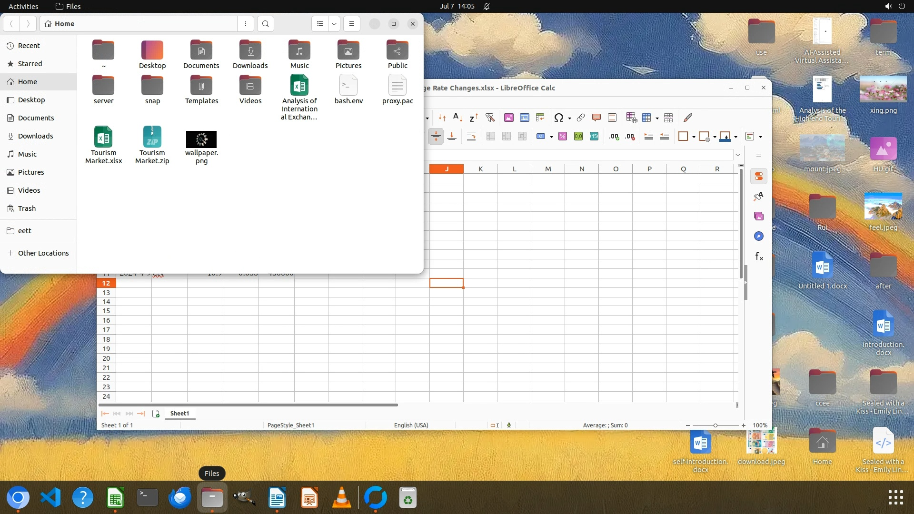
Task: Open the Functions panel in the sidebar
Action: [759, 257]
